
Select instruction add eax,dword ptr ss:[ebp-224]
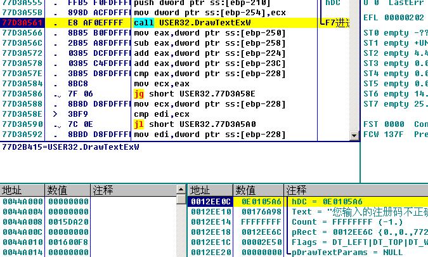click(210, 53)
